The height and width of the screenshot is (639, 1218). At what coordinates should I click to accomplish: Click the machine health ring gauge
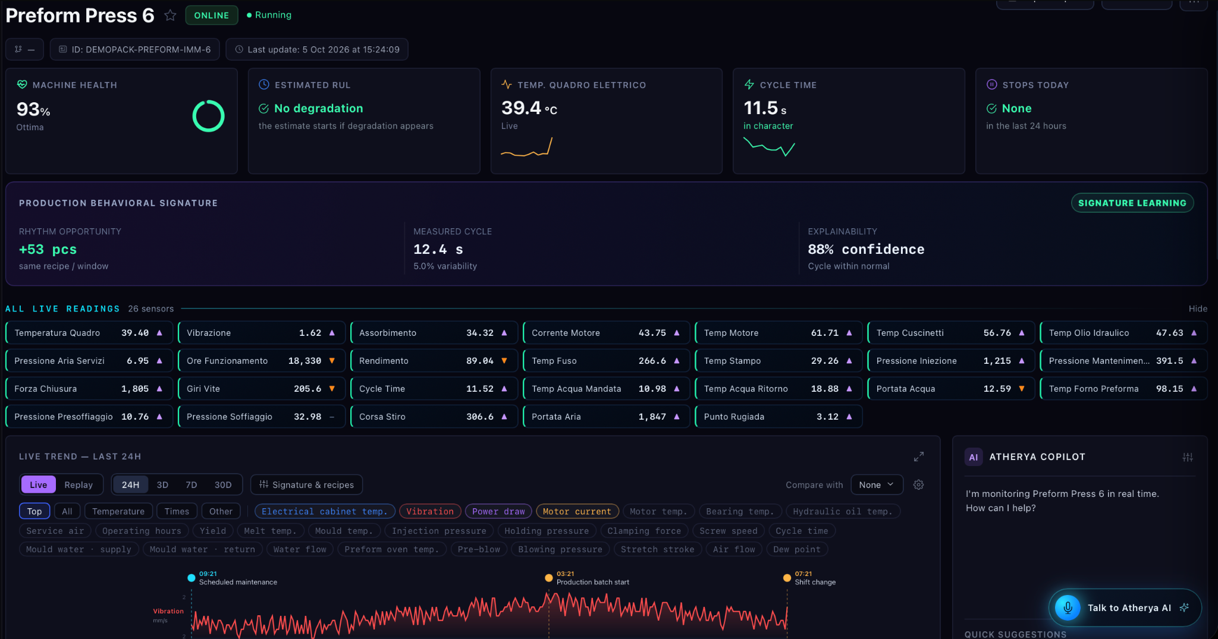coord(208,116)
